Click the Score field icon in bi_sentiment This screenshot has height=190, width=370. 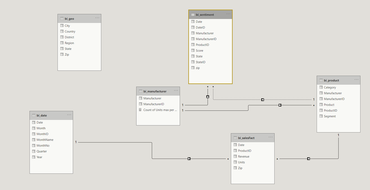click(x=193, y=50)
